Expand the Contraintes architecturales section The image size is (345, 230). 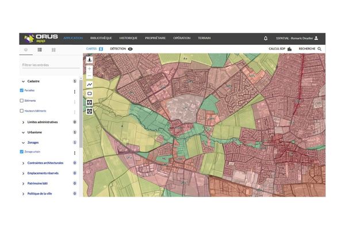click(23, 163)
